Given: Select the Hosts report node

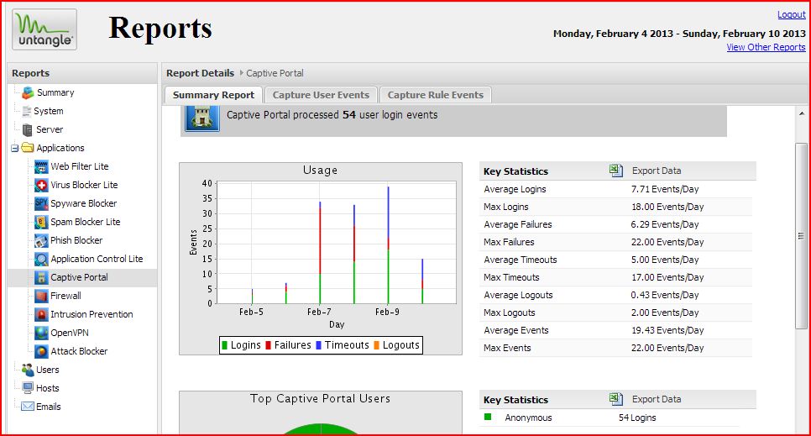Looking at the screenshot, I should [47, 388].
